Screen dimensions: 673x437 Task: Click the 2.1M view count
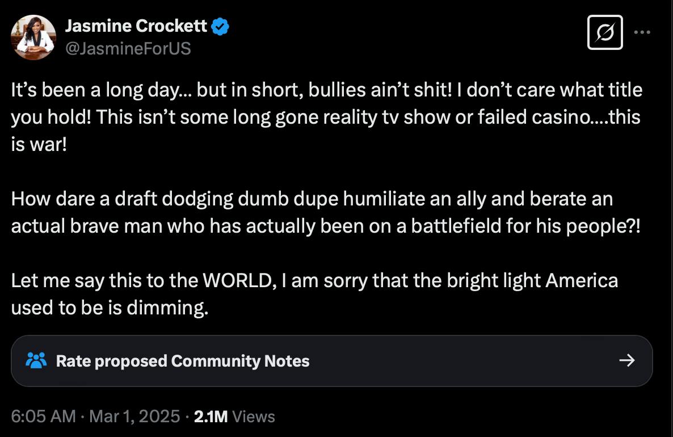[211, 417]
